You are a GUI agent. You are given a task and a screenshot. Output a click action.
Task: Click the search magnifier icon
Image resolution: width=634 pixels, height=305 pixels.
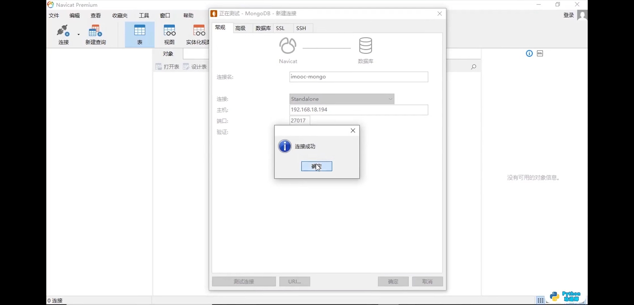tap(474, 67)
